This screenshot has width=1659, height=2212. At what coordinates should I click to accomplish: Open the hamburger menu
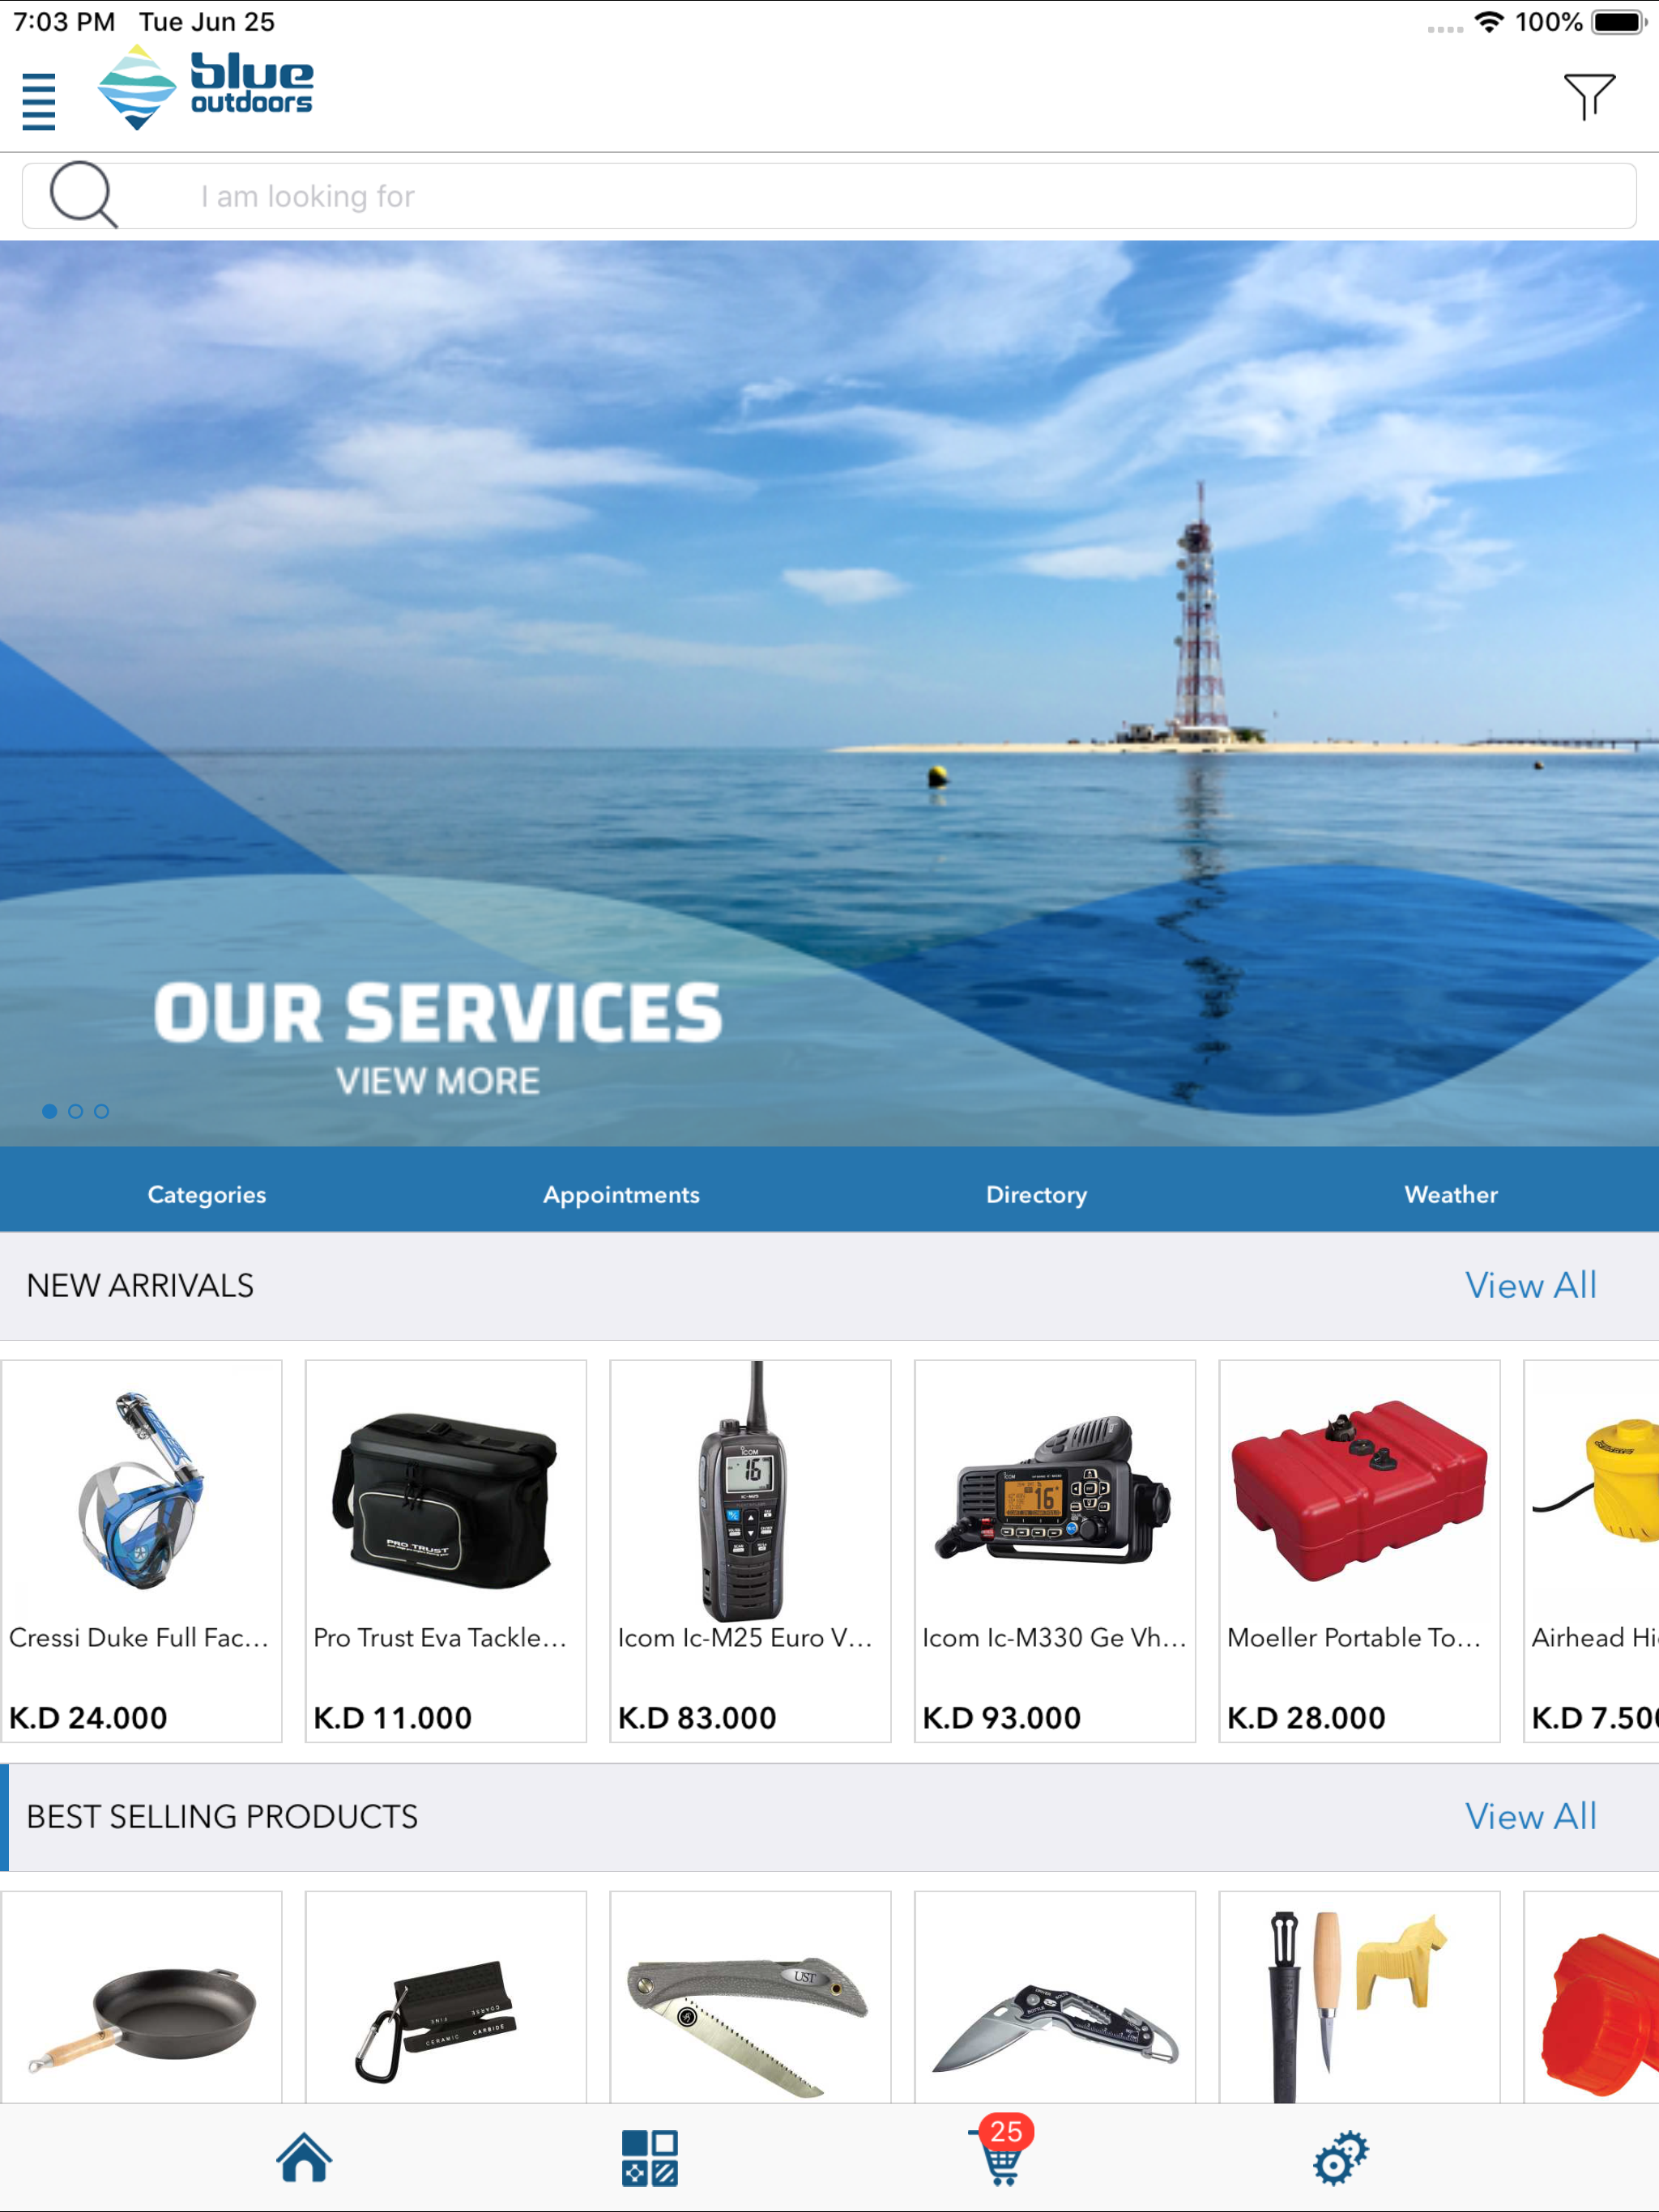click(39, 101)
